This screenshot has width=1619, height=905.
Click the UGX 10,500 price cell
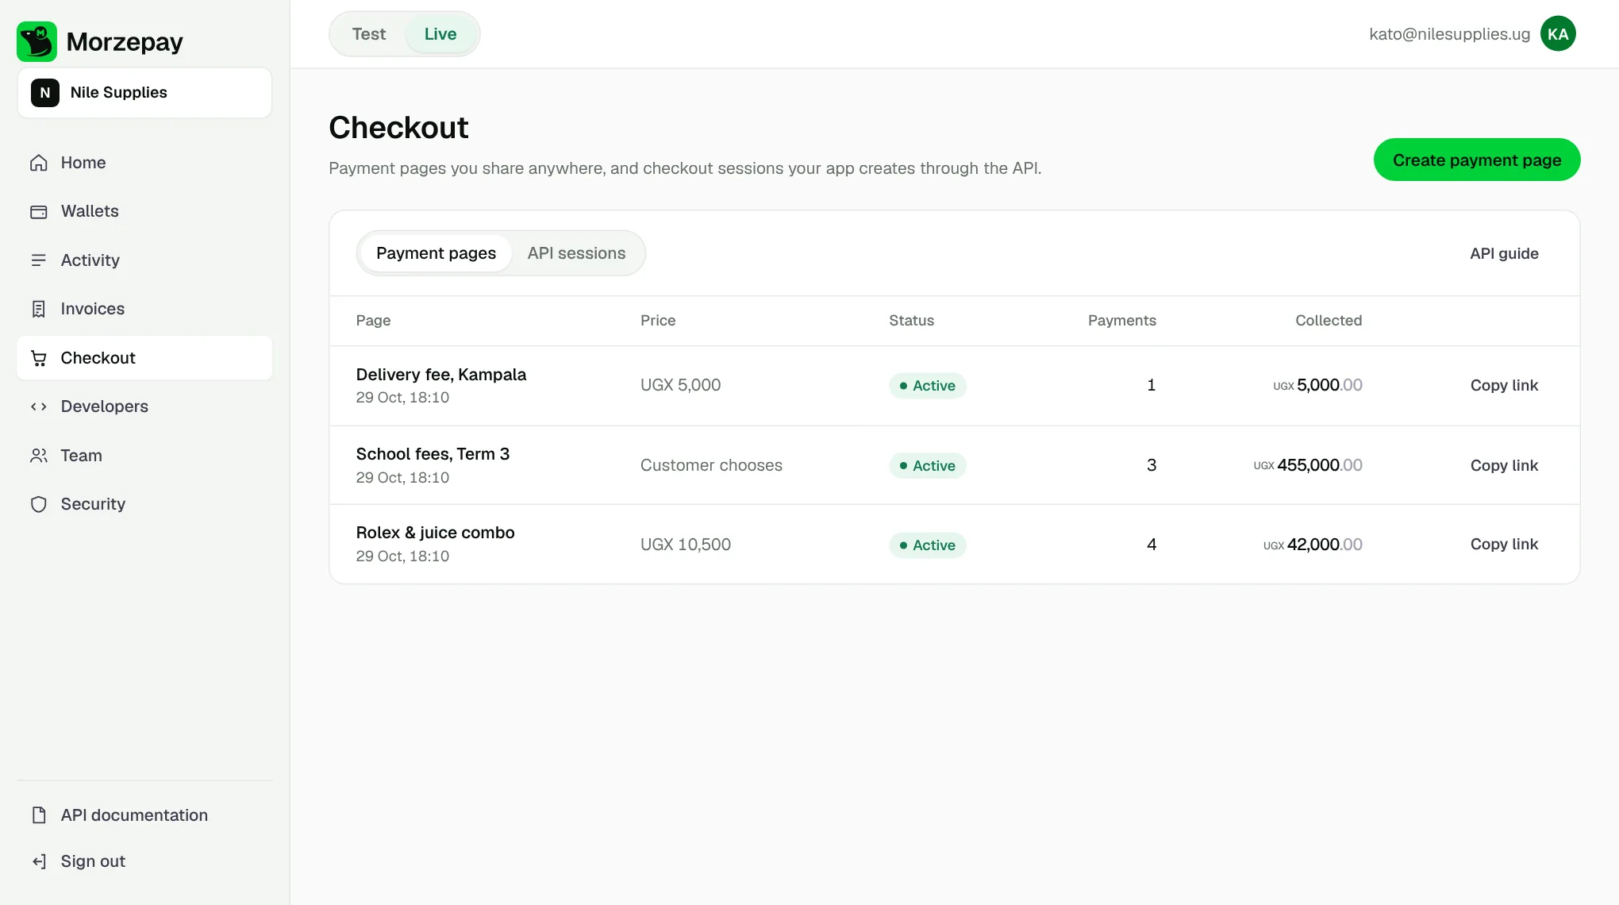tap(686, 545)
